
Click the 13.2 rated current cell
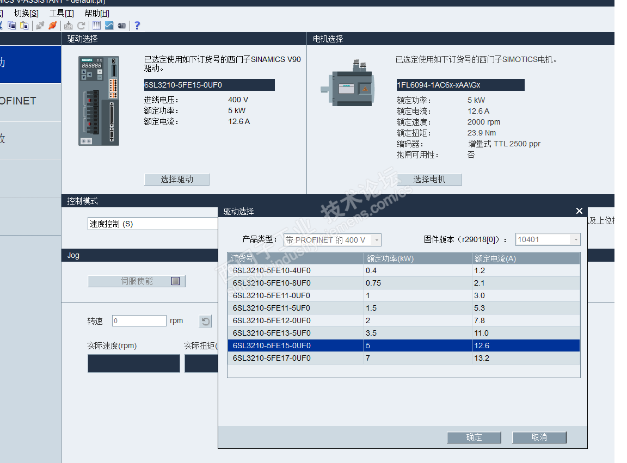(526, 358)
